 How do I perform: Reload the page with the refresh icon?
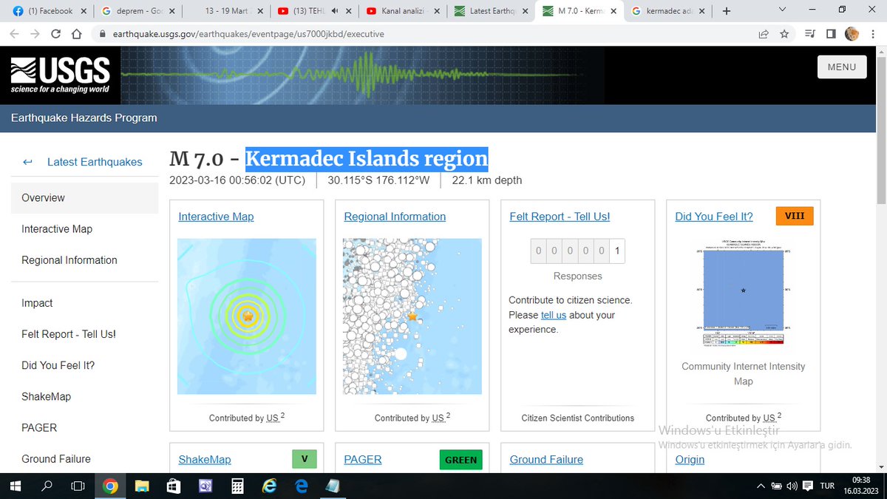pyautogui.click(x=55, y=34)
